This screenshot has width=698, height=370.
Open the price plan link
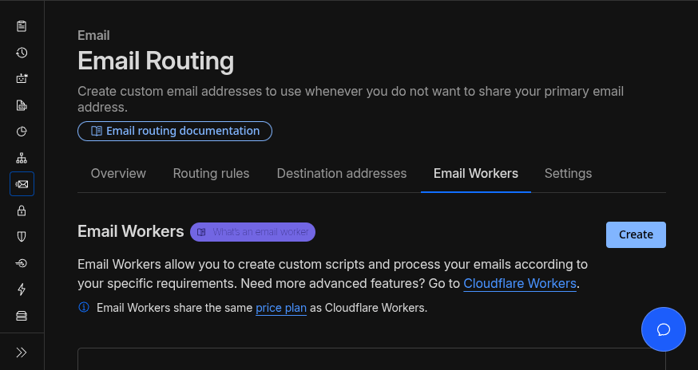(281, 308)
